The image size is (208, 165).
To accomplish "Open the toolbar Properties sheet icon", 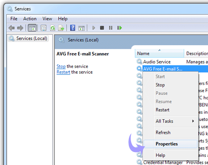I will tap(43, 28).
